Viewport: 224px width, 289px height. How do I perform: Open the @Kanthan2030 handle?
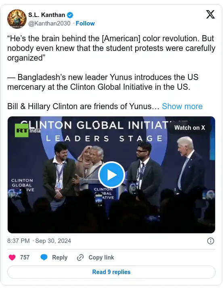click(x=49, y=23)
